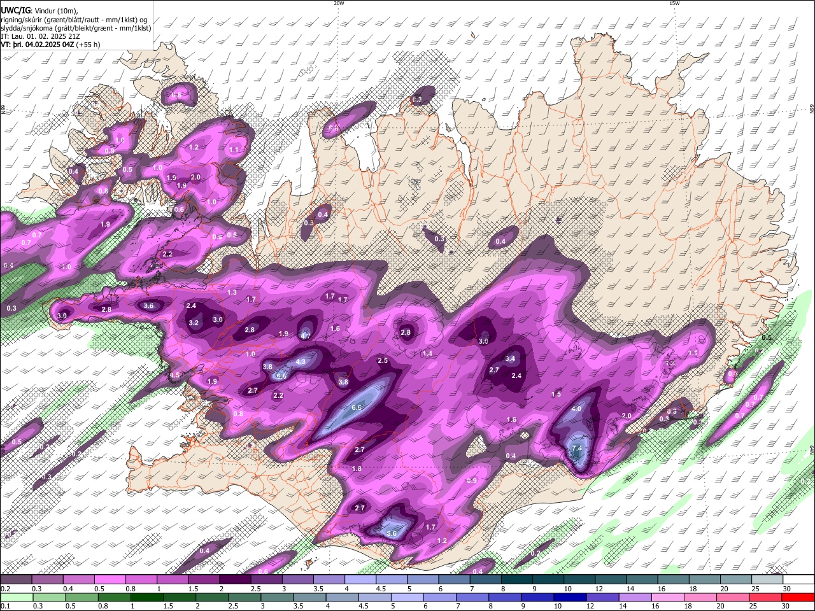Click the lower legend deep blue swatch between 10 and 12
Screen dimensions: 815x611
click(569, 597)
